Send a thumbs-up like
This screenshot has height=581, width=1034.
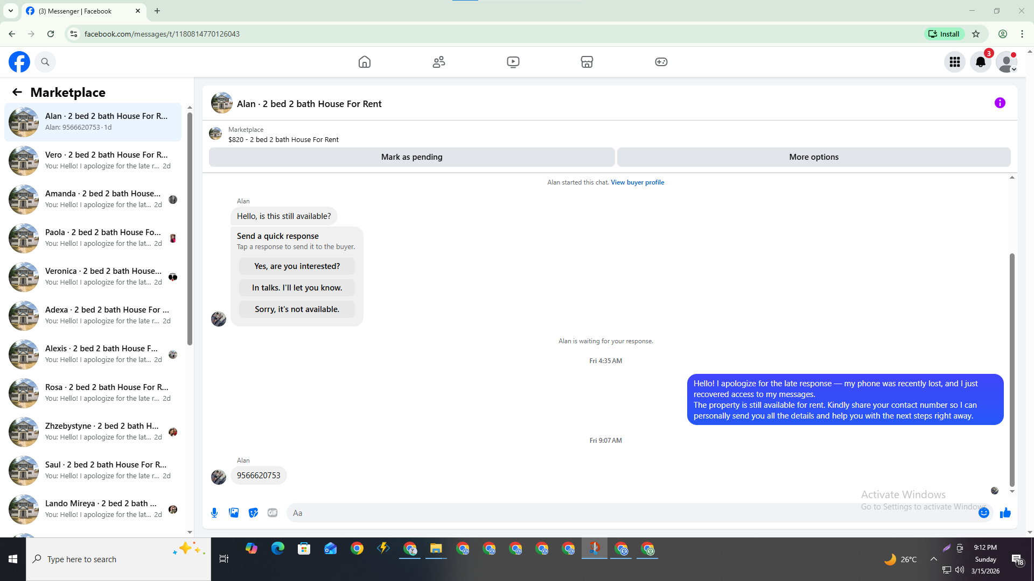coord(1005,513)
